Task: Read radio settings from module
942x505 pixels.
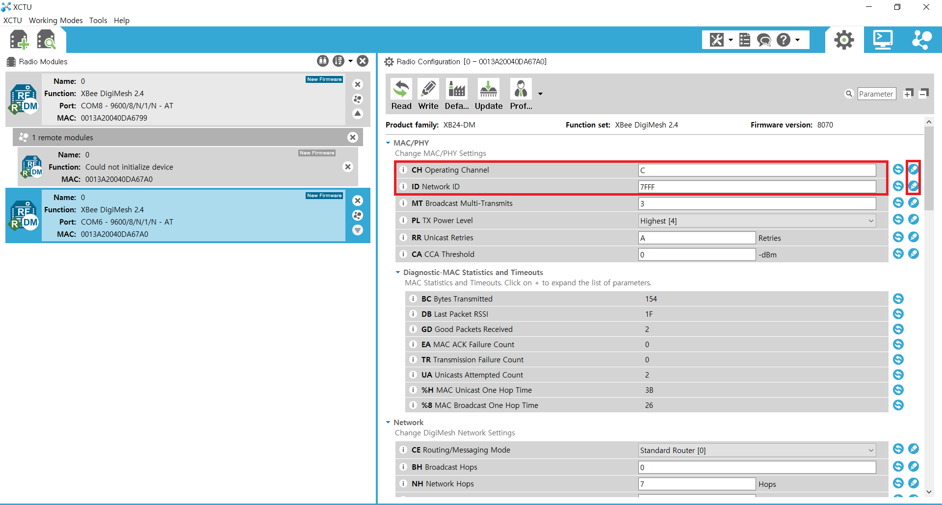Action: pos(401,95)
